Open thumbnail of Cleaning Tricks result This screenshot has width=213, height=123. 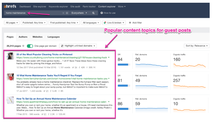(x=10, y=56)
